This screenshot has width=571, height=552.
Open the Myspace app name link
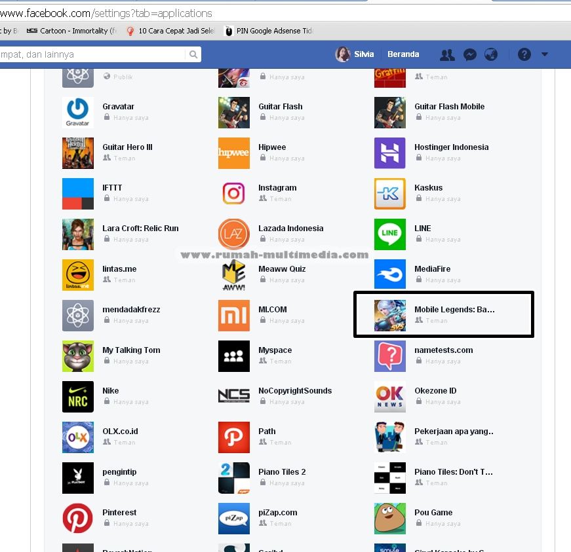coord(275,350)
